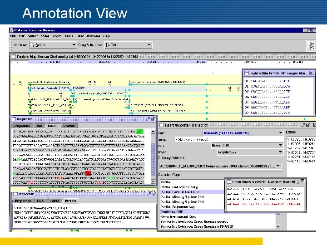
Task: Click Insert Annotated Transcript panel frame icon
Action: (161, 125)
